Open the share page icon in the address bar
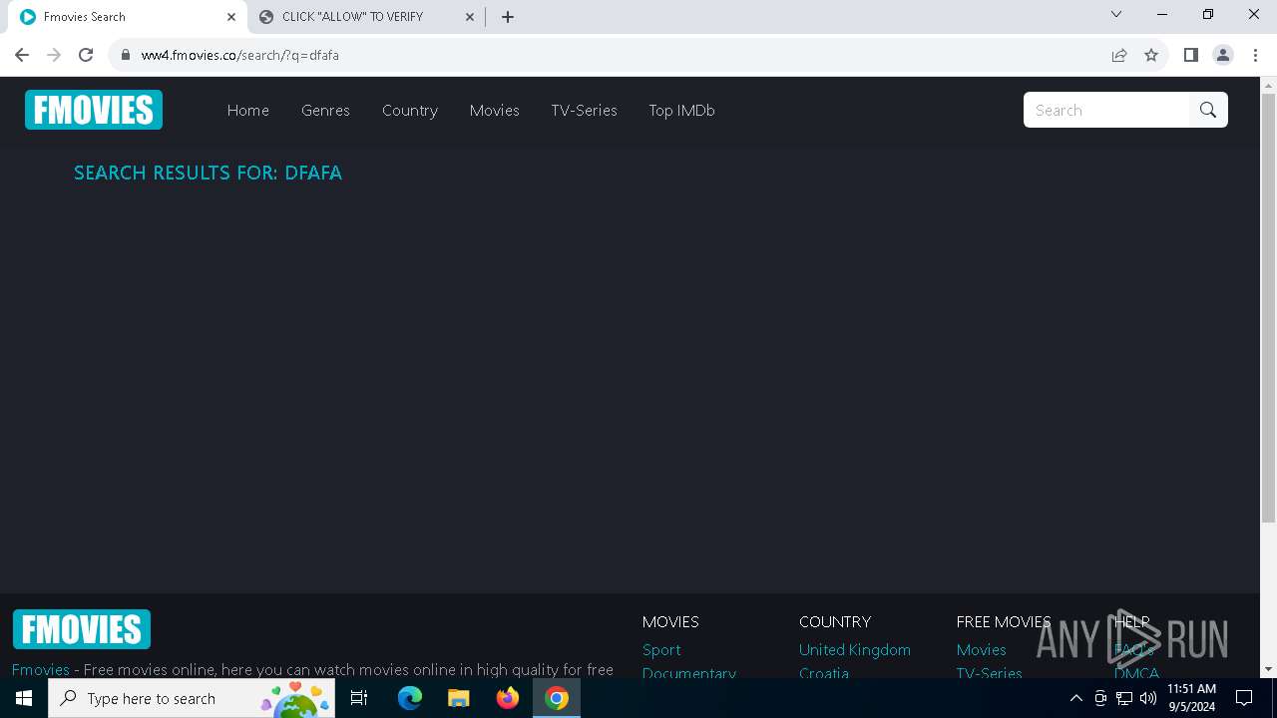 [x=1119, y=55]
